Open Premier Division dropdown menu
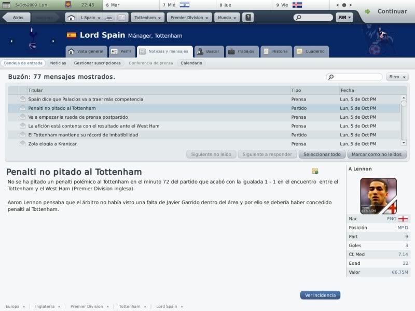 point(189,18)
